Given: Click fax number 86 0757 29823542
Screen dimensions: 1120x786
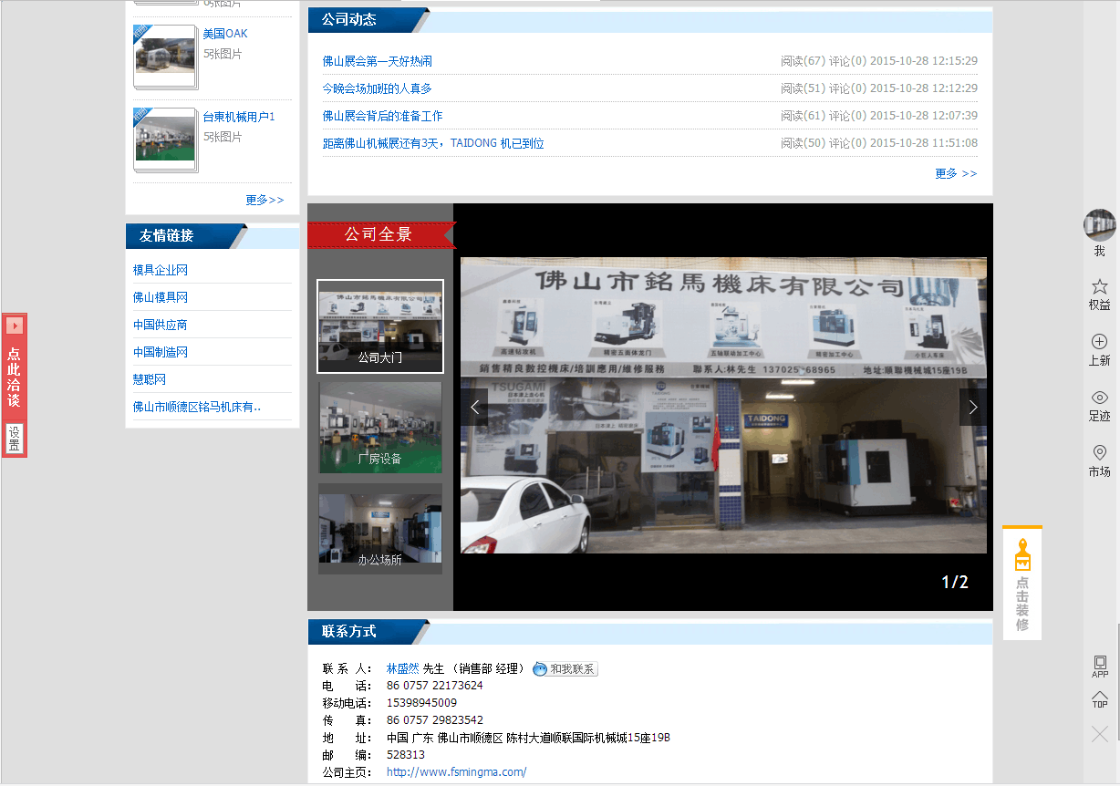Looking at the screenshot, I should (x=435, y=720).
